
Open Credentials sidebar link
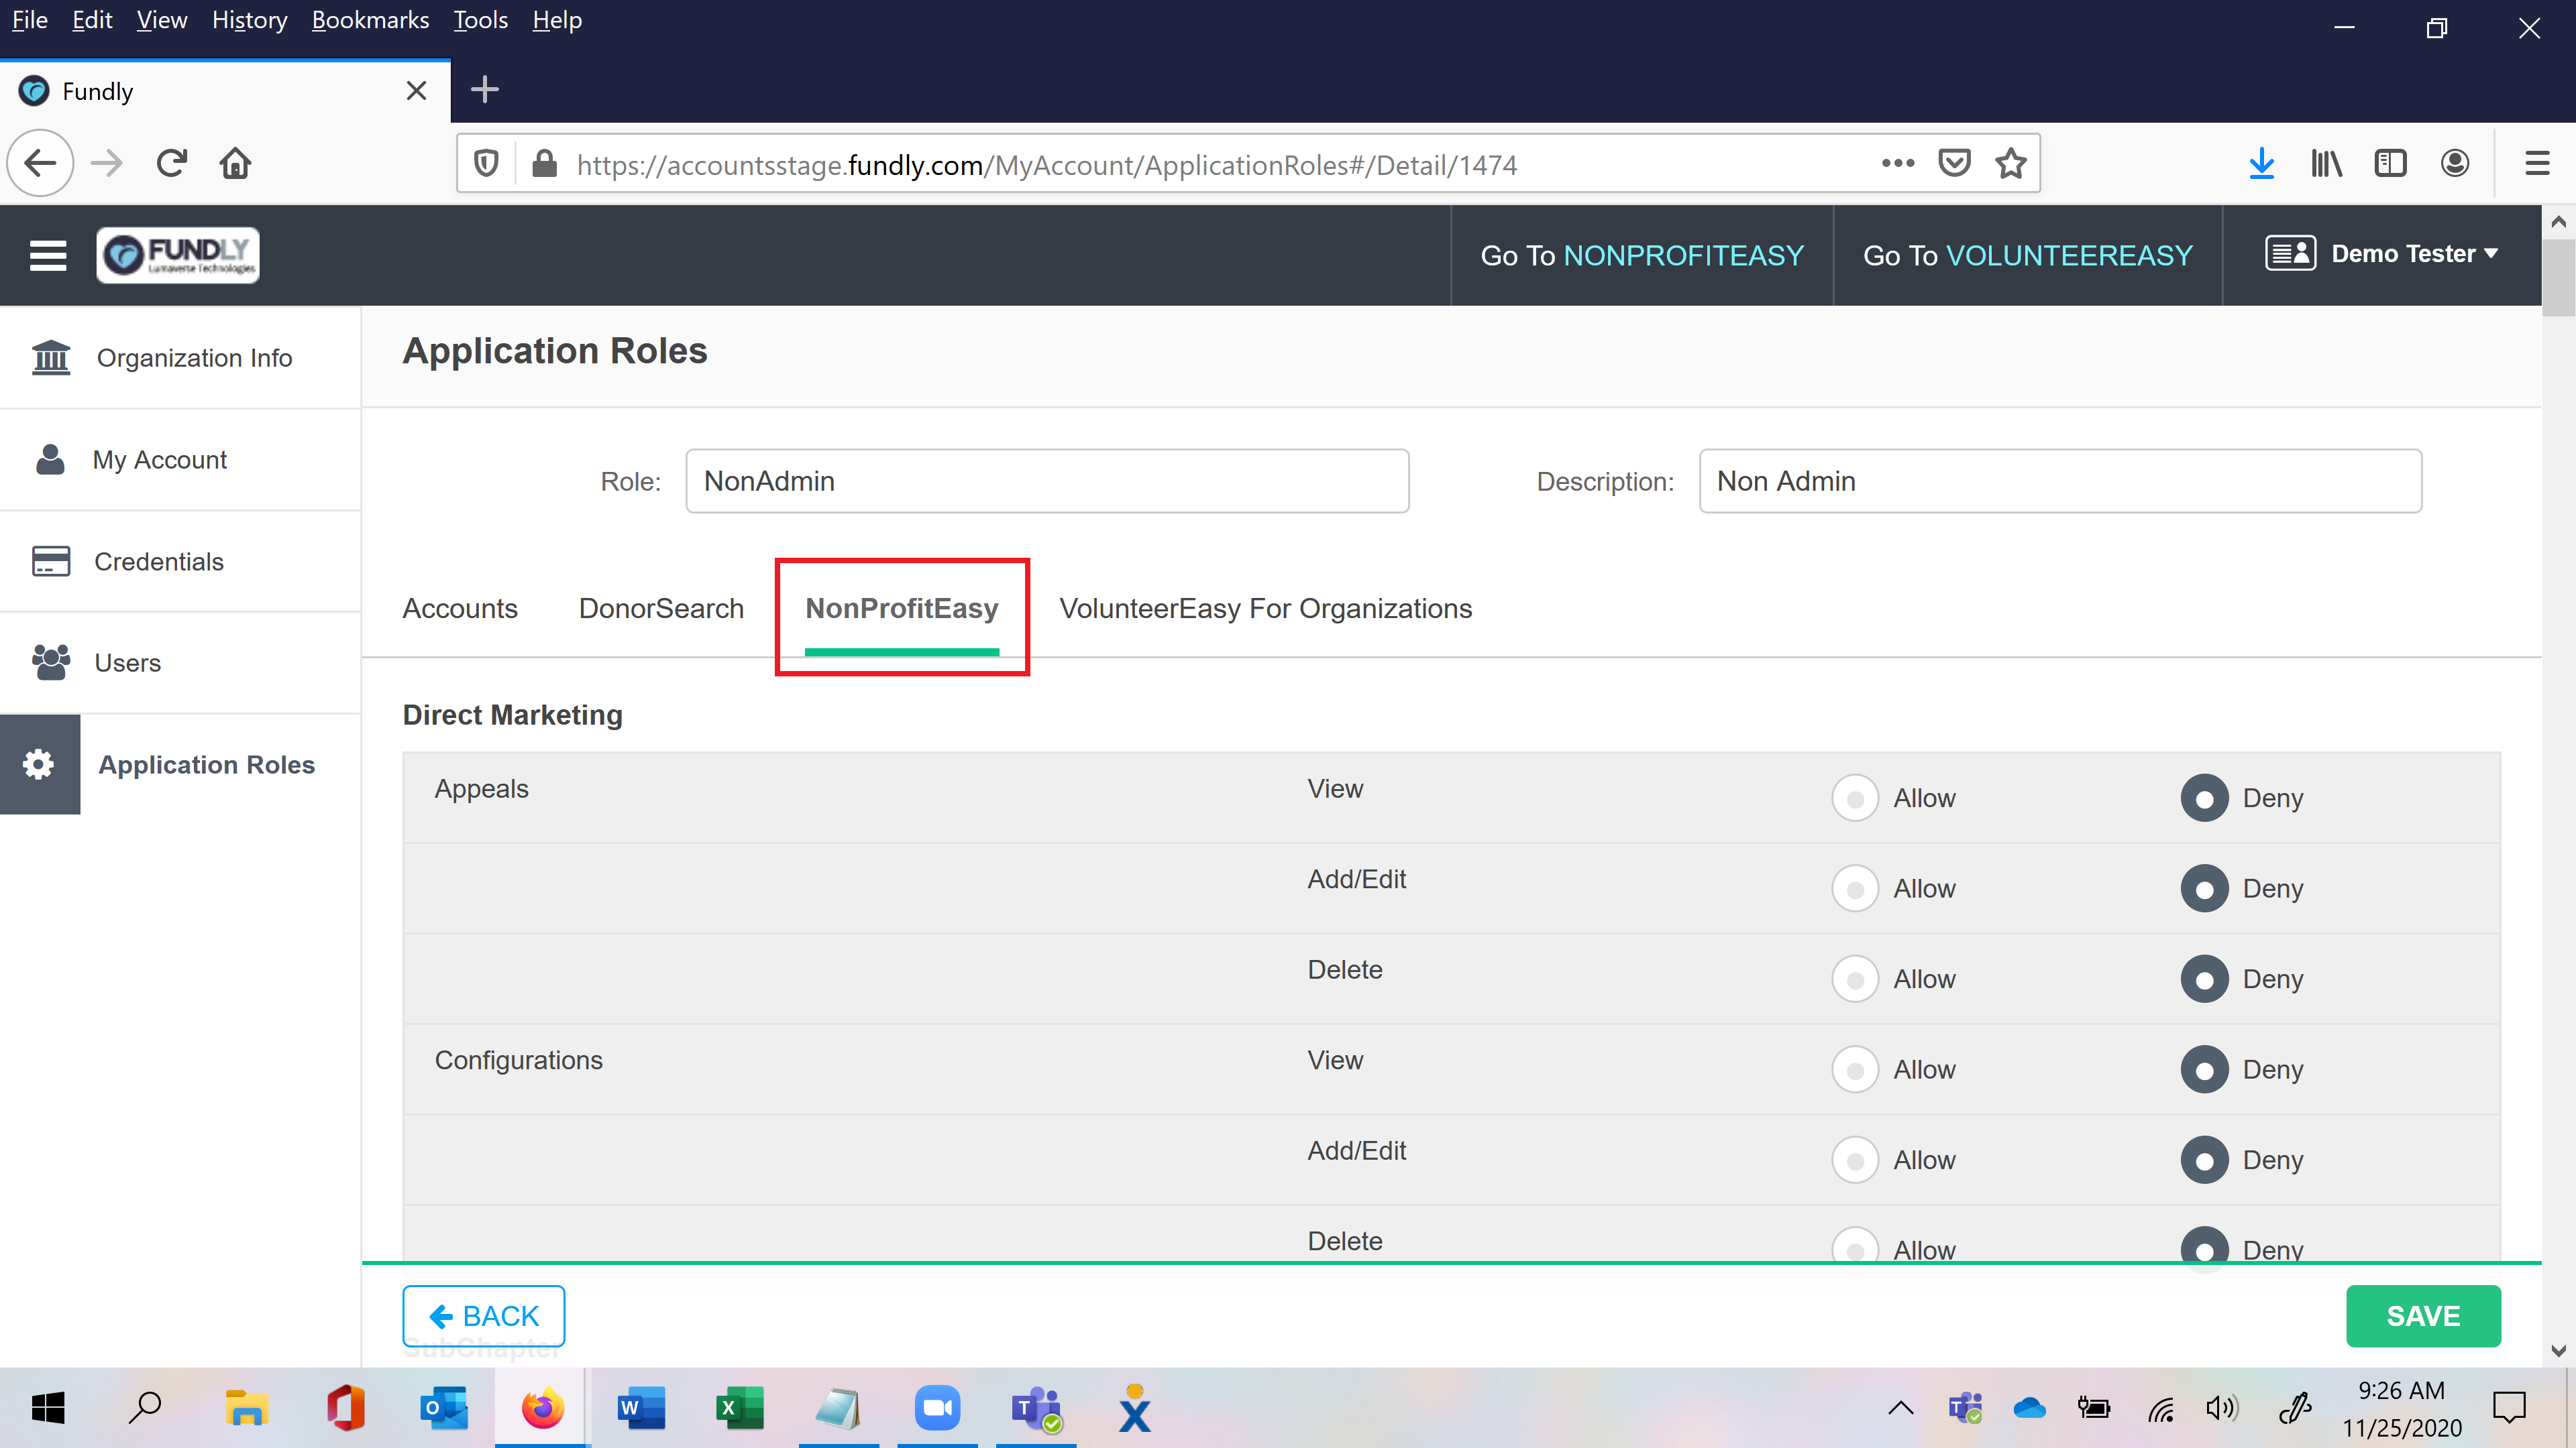click(x=159, y=562)
